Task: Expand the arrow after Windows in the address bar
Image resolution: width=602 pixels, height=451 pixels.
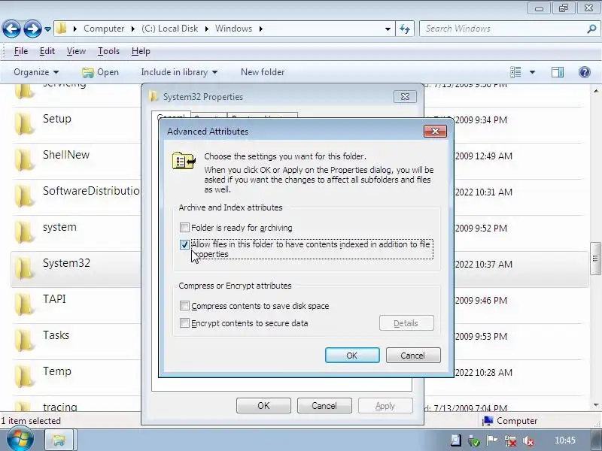Action: click(260, 29)
